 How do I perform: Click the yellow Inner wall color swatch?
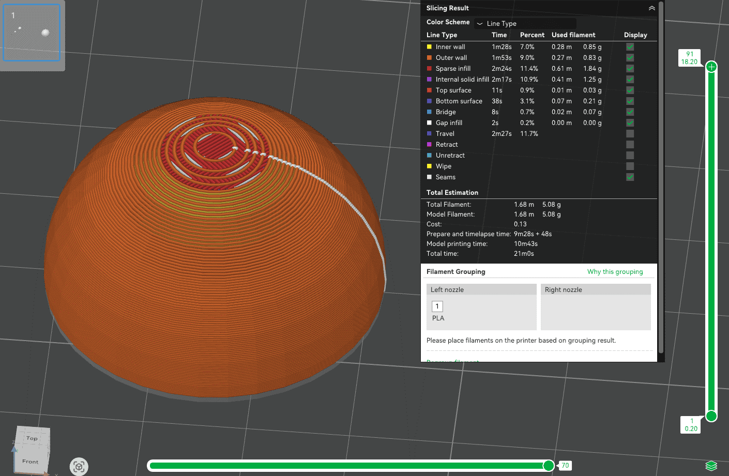tap(429, 47)
